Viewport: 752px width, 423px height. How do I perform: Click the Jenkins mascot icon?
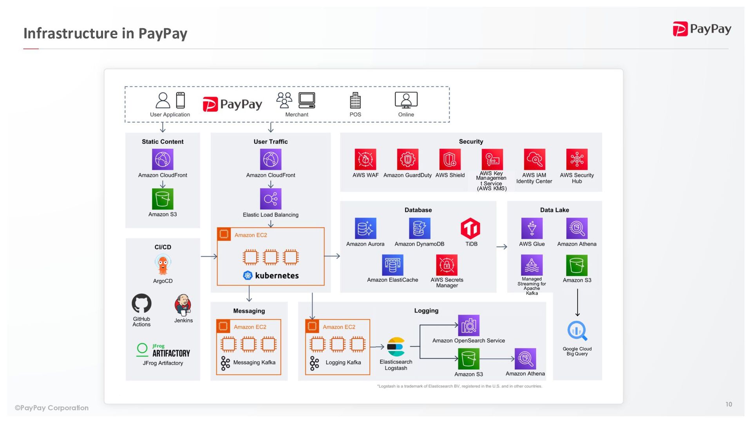pos(183,305)
